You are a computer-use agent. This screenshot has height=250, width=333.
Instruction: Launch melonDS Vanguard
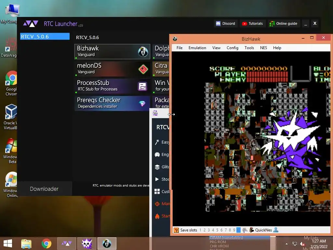tap(112, 69)
